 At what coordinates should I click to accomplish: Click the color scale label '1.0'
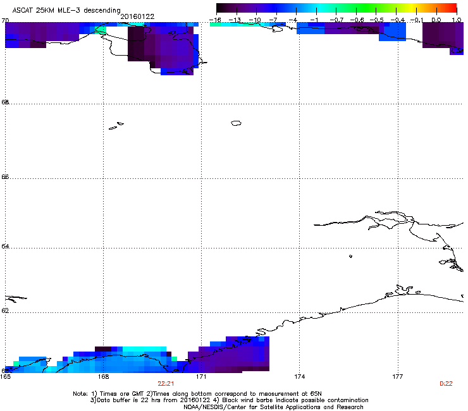[x=457, y=20]
